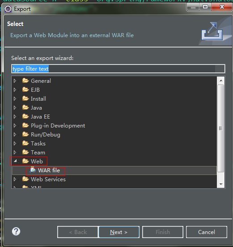
Task: Click the Team folder icon
Action: (25, 152)
